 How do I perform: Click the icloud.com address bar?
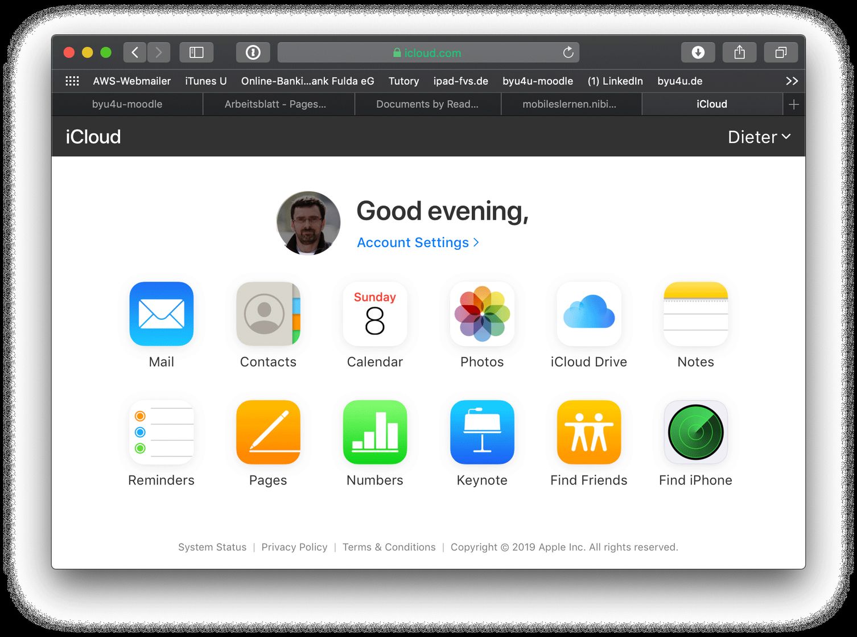(428, 52)
